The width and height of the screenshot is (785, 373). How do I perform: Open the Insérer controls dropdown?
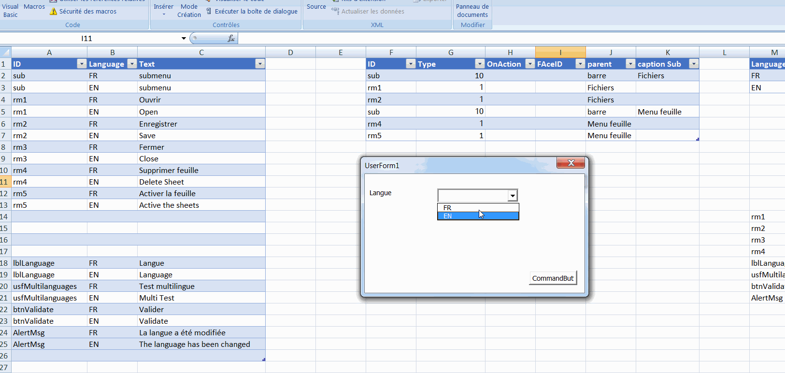coord(164,10)
